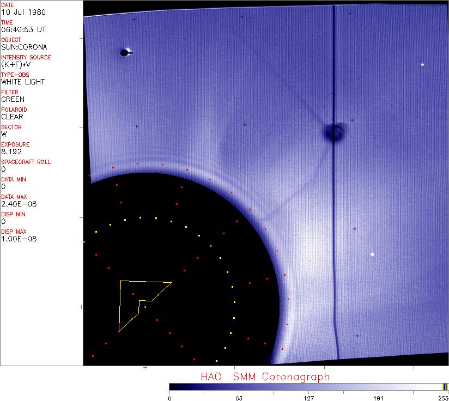Click the dark spot with white flare at top-left

125,53
